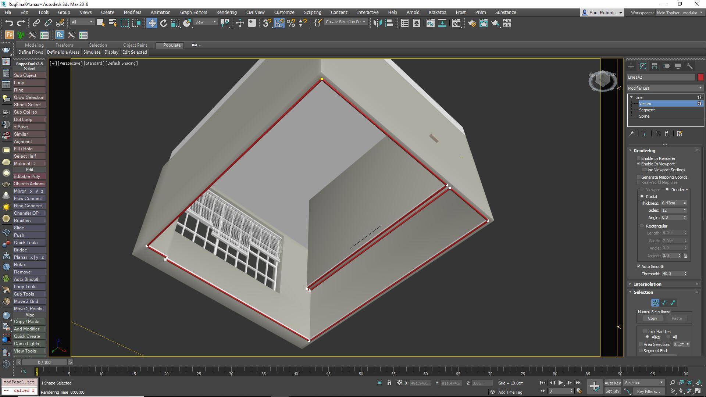Open the Utilities panel wrench icon

690,66
